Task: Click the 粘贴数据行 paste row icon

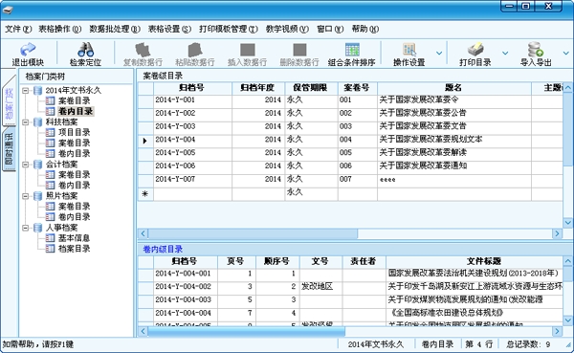Action: coord(195,50)
